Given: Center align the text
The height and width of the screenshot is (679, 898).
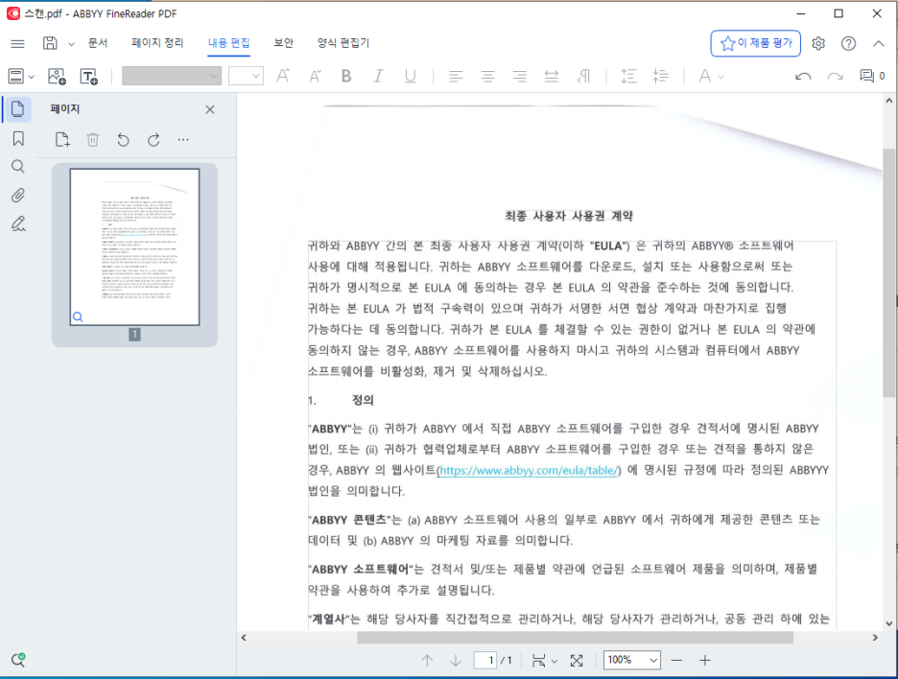Looking at the screenshot, I should tap(488, 76).
